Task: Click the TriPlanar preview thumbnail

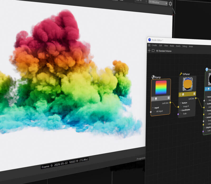Action: [x=188, y=84]
